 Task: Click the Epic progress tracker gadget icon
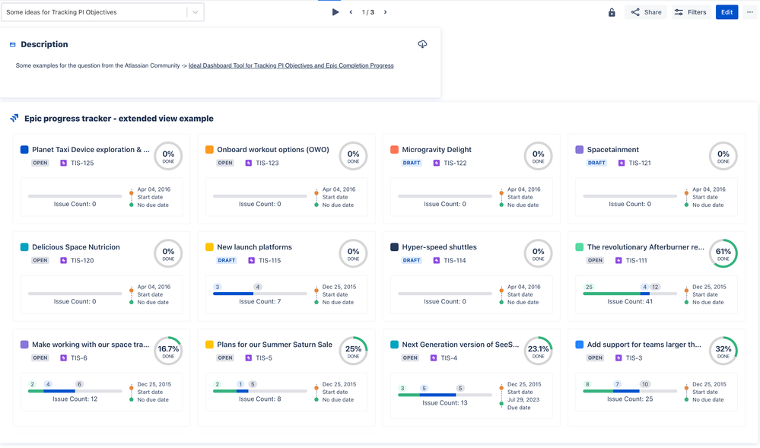(14, 118)
